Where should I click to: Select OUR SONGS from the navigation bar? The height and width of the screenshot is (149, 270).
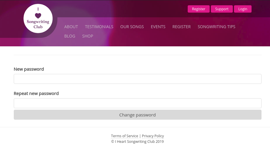pyautogui.click(x=132, y=27)
